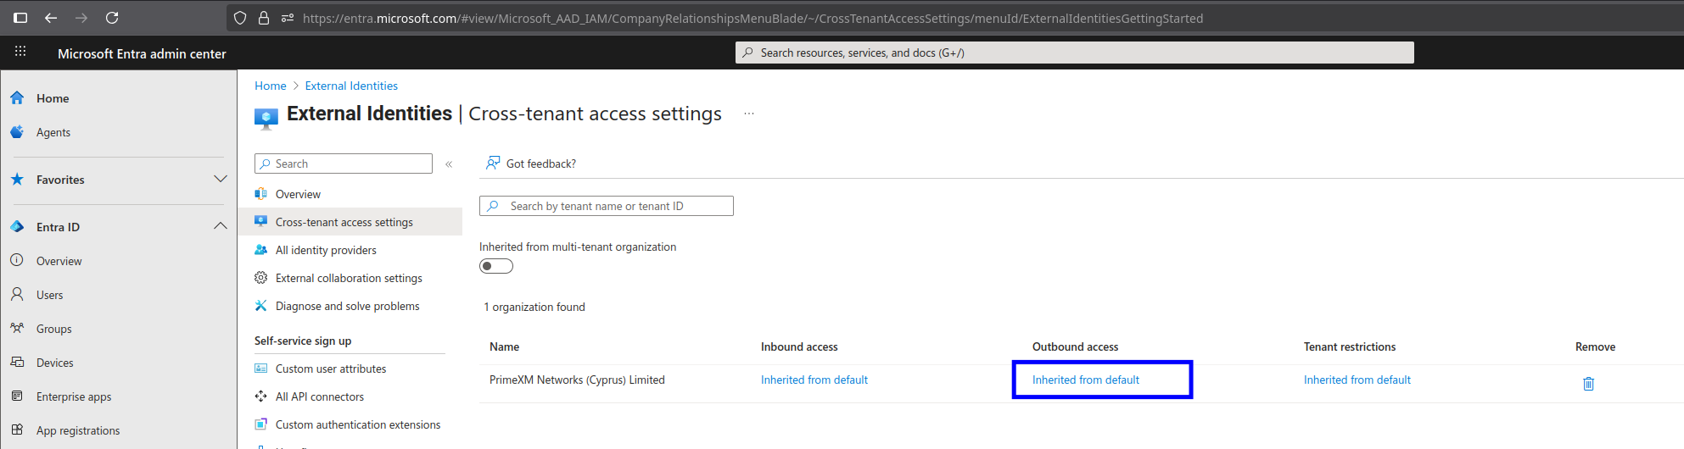Image resolution: width=1684 pixels, height=449 pixels.
Task: Click the Groups icon in sidebar
Action: click(x=17, y=329)
